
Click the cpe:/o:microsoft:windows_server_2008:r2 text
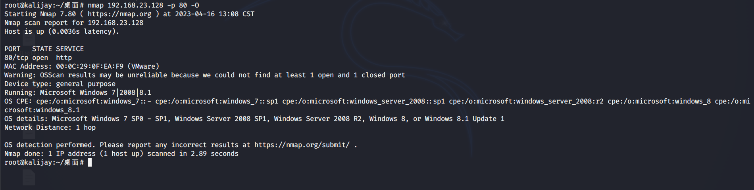[x=526, y=101]
